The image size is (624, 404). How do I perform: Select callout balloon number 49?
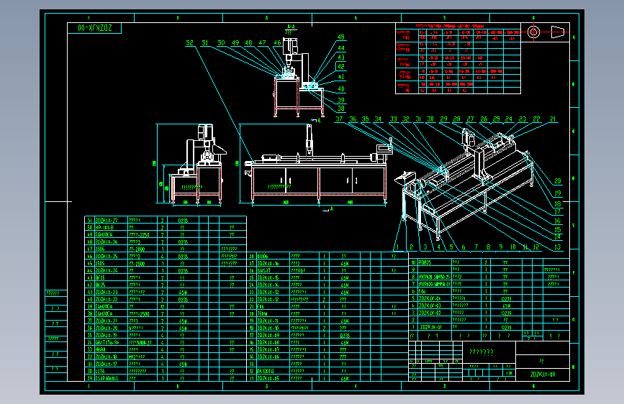tap(235, 42)
